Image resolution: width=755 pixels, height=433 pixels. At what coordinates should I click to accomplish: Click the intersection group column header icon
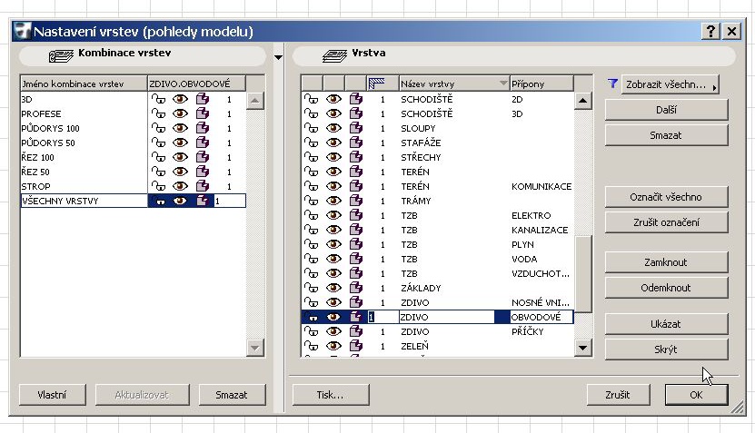tap(378, 84)
